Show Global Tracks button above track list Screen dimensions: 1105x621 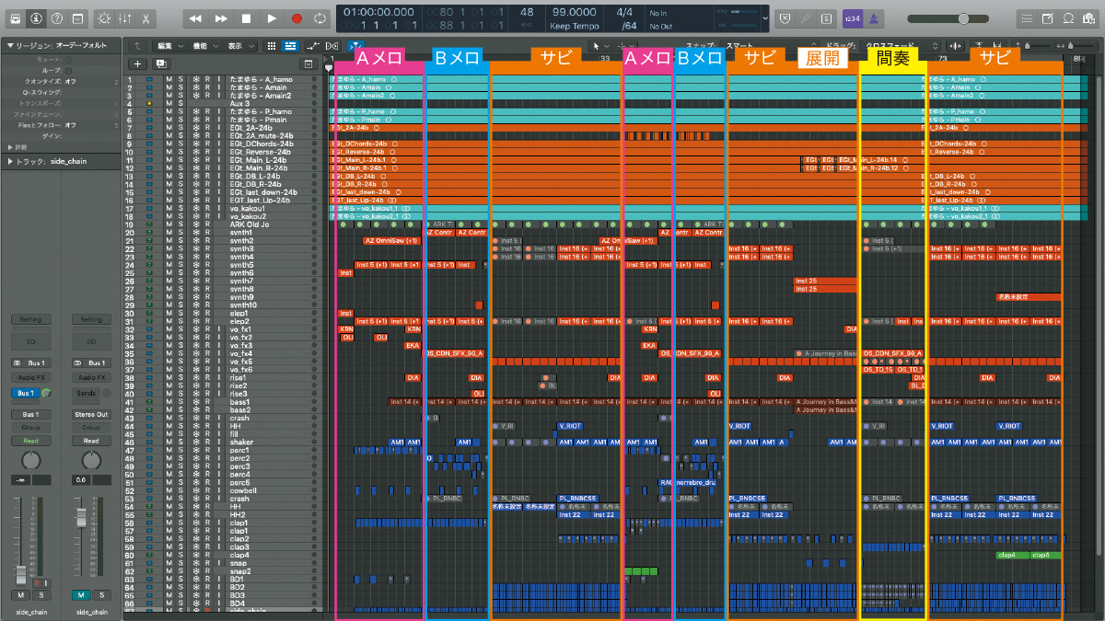coord(308,63)
